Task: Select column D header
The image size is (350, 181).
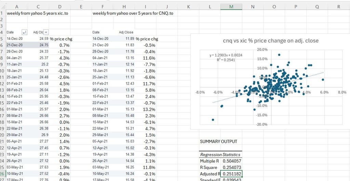Action: pos(60,6)
